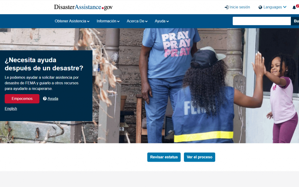Click the DisasterAssistance.gov logo

pos(83,7)
